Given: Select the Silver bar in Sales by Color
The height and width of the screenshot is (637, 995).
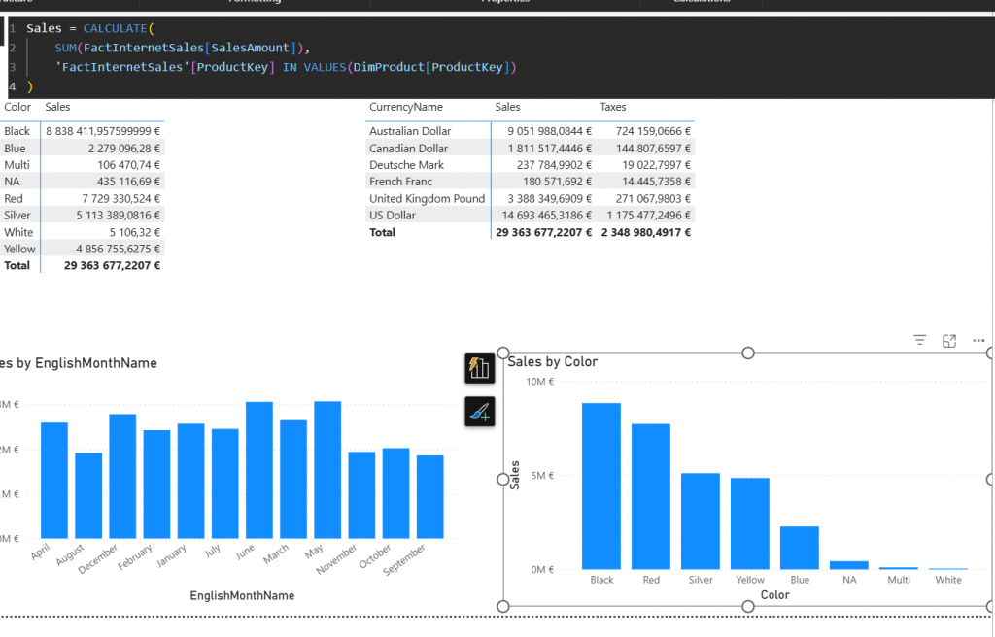Looking at the screenshot, I should (x=701, y=520).
